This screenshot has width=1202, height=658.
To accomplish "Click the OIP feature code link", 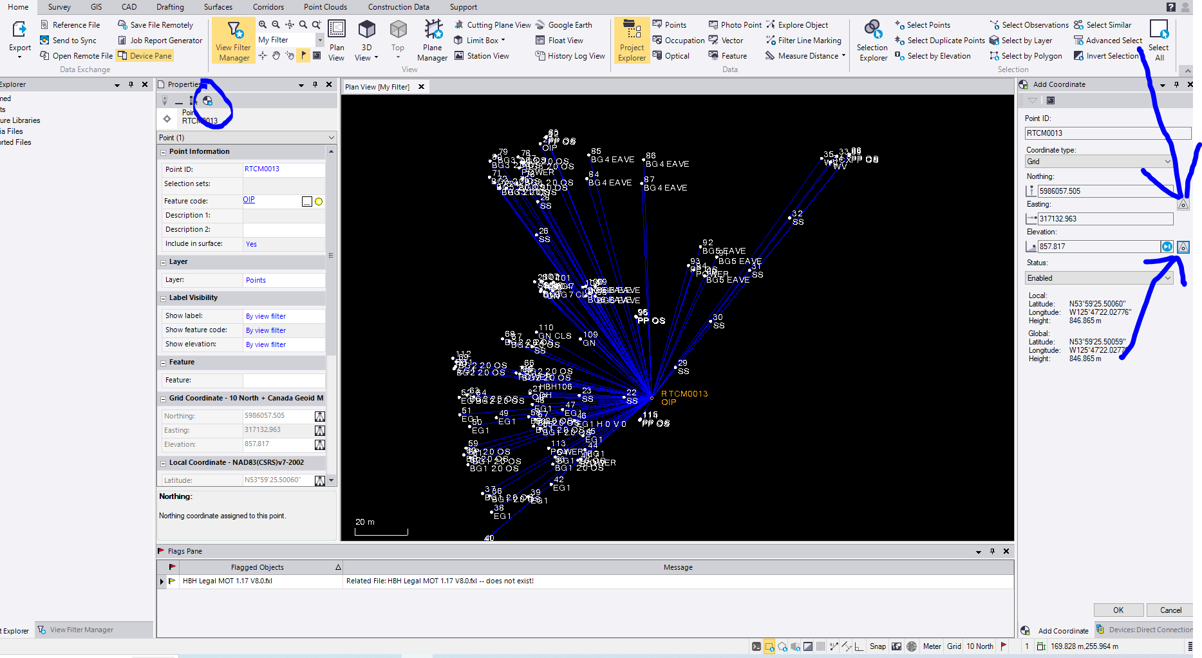I will point(249,200).
